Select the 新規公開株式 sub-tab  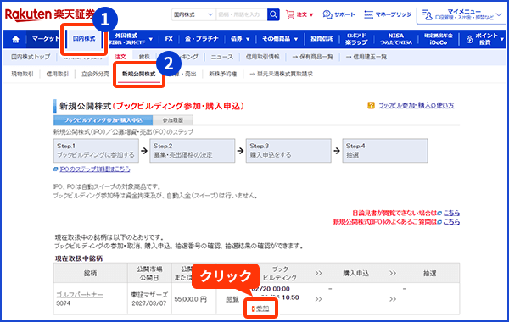pyautogui.click(x=139, y=74)
